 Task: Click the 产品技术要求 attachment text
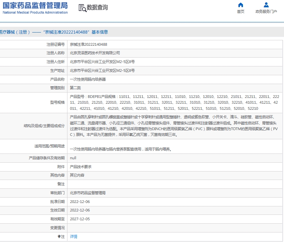pos(81,167)
